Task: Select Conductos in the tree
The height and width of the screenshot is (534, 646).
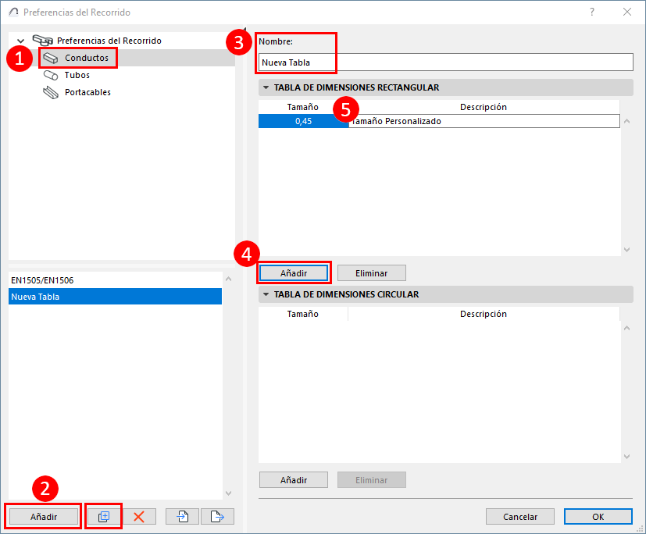Action: (87, 58)
